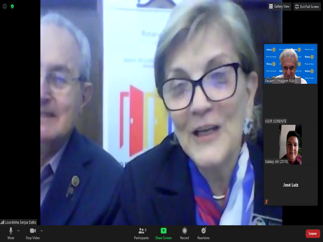Stop Video camera toggle
This screenshot has width=323, height=242.
tap(32, 233)
